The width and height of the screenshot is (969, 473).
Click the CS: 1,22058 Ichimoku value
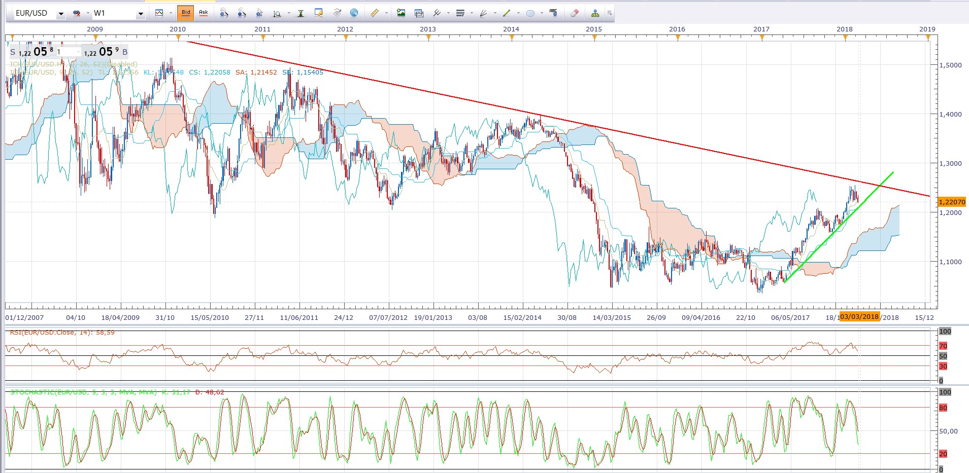click(x=210, y=72)
